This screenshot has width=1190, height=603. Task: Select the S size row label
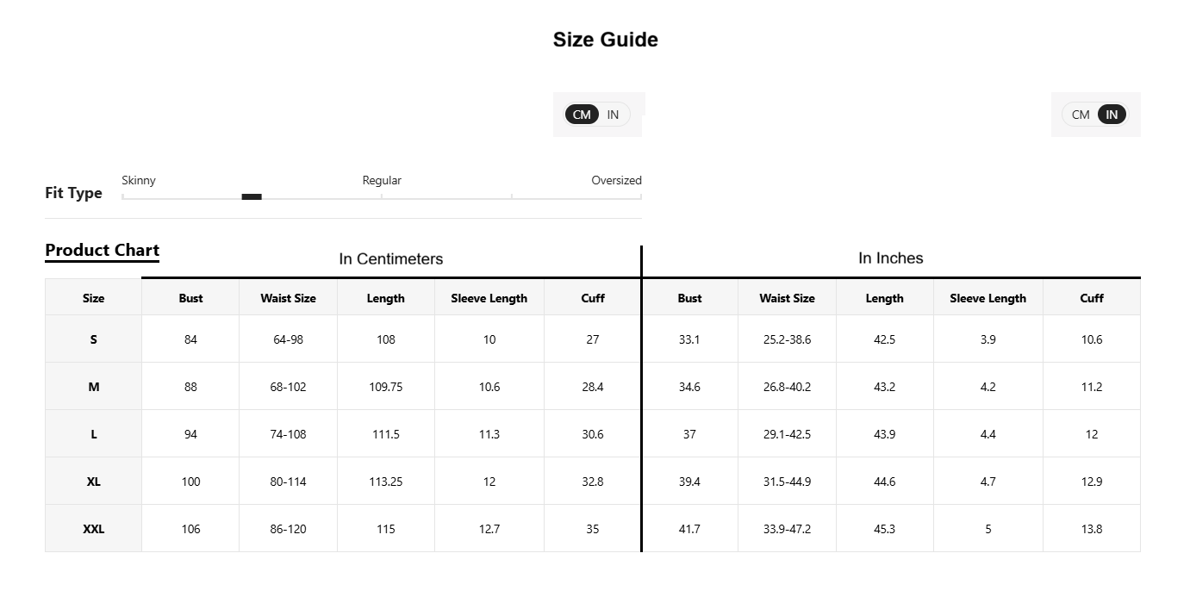click(93, 339)
